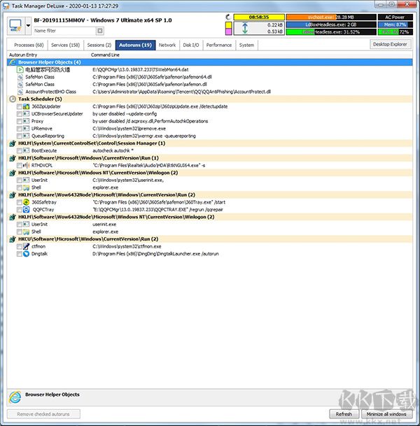Click the Internet Explorer icon in header row
The image size is (420, 426).
13,62
